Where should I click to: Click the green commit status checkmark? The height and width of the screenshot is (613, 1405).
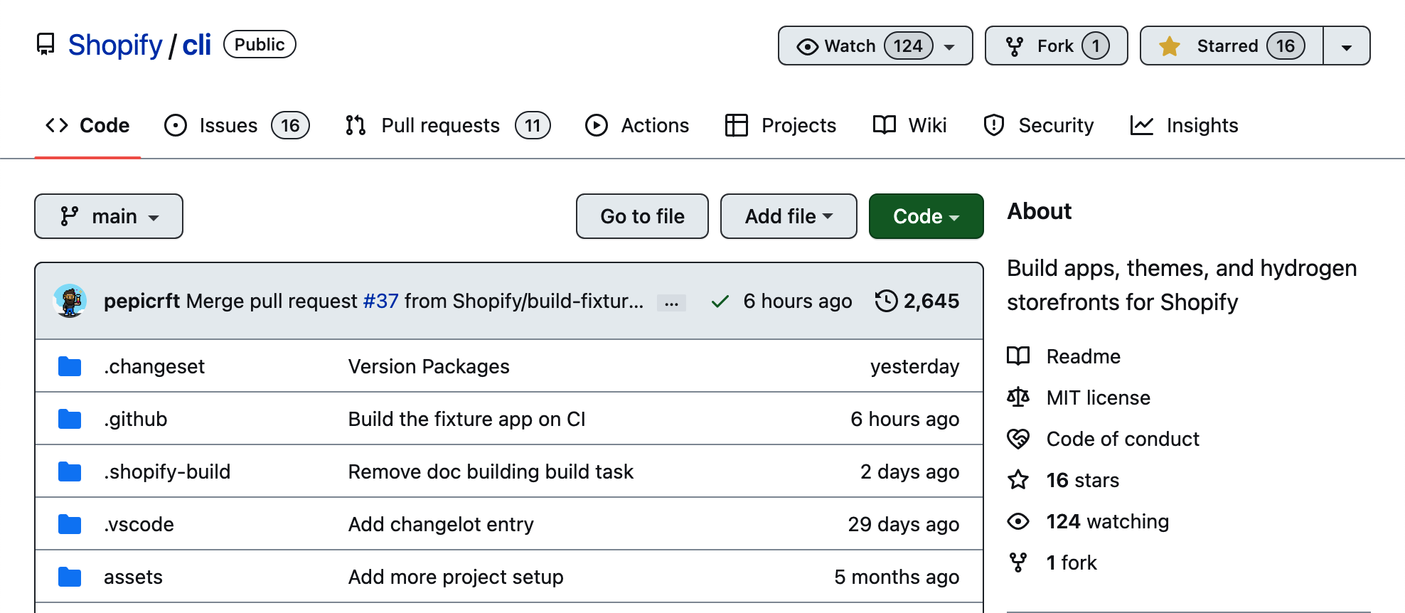pos(720,302)
